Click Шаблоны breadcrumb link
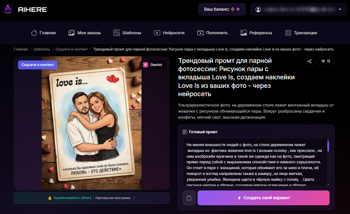 click(42, 49)
